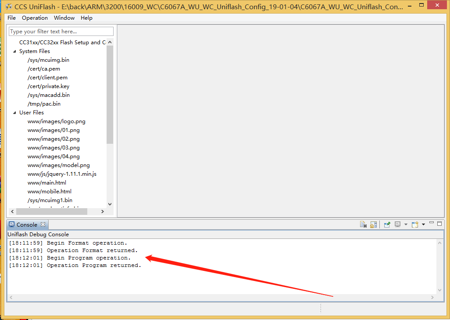Click the Display Selected Console icon

pyautogui.click(x=397, y=224)
